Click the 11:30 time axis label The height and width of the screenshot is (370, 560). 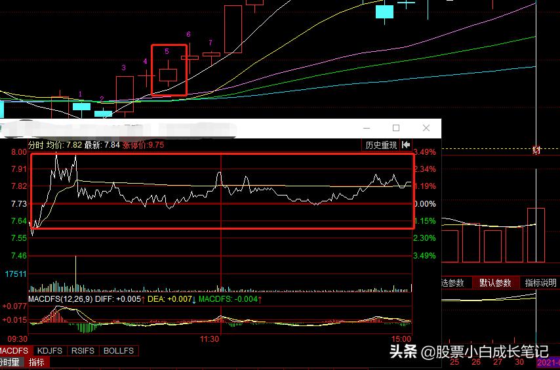click(209, 339)
